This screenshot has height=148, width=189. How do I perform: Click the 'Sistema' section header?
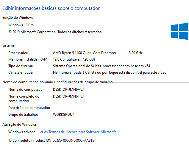coord(8,45)
